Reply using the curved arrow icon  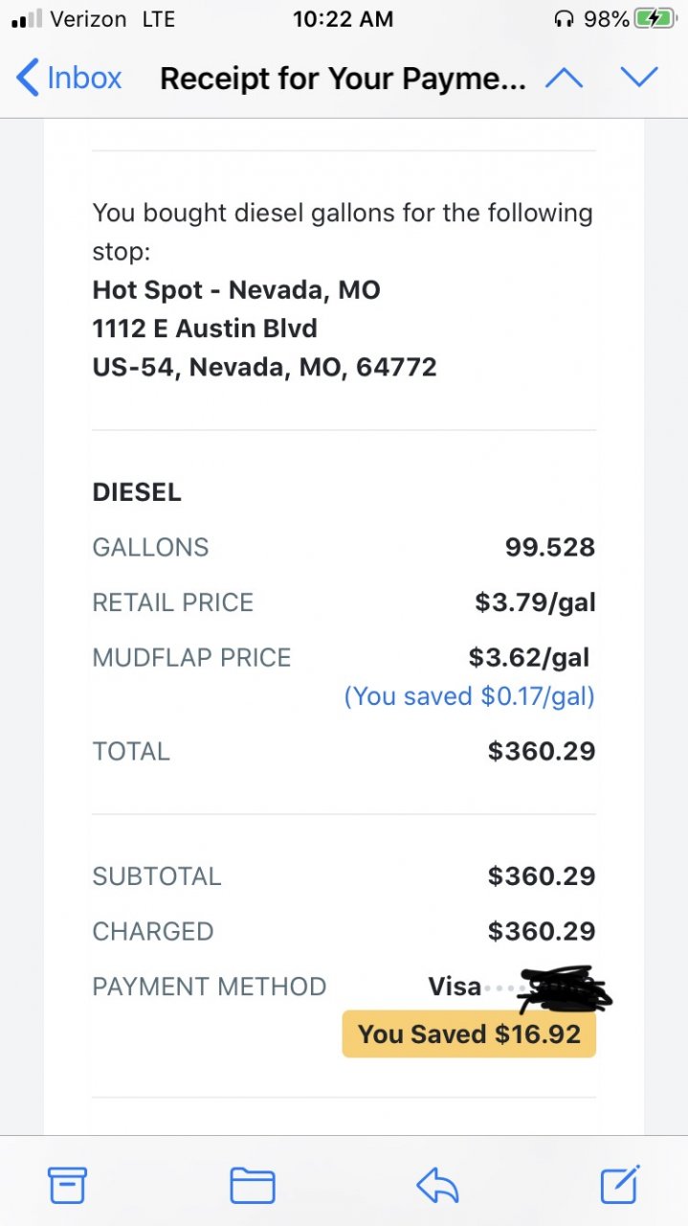click(437, 1187)
